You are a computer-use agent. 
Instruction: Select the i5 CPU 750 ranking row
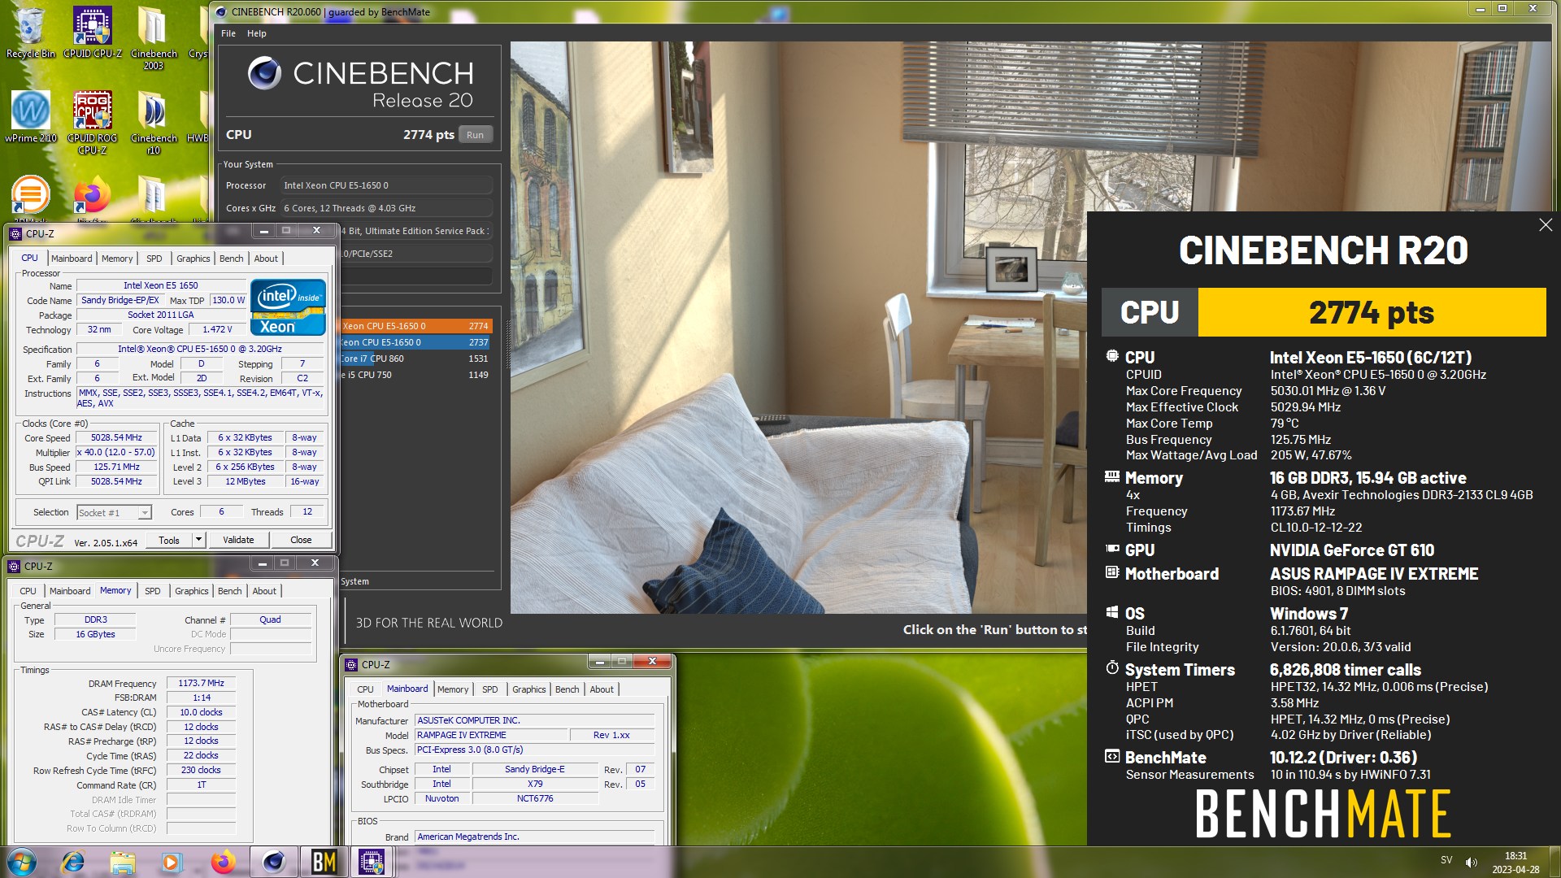pos(415,375)
